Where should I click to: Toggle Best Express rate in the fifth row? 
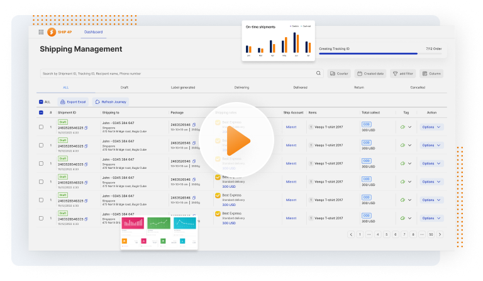[218, 195]
